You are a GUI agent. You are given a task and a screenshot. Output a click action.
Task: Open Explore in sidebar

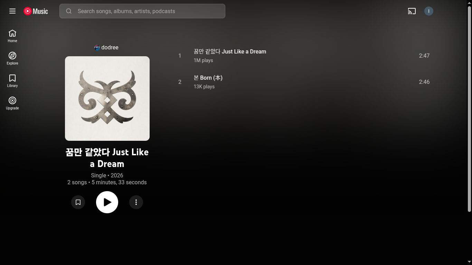[x=12, y=59]
